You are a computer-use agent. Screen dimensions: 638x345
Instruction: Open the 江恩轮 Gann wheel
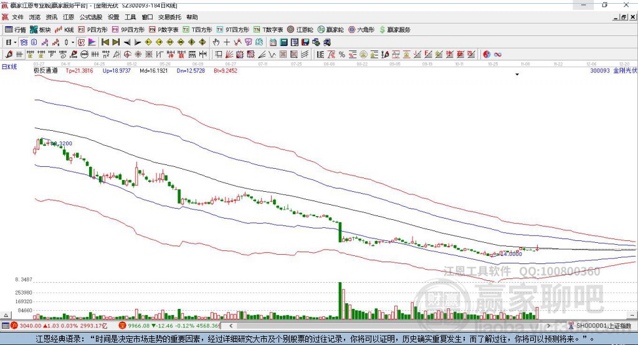point(300,30)
